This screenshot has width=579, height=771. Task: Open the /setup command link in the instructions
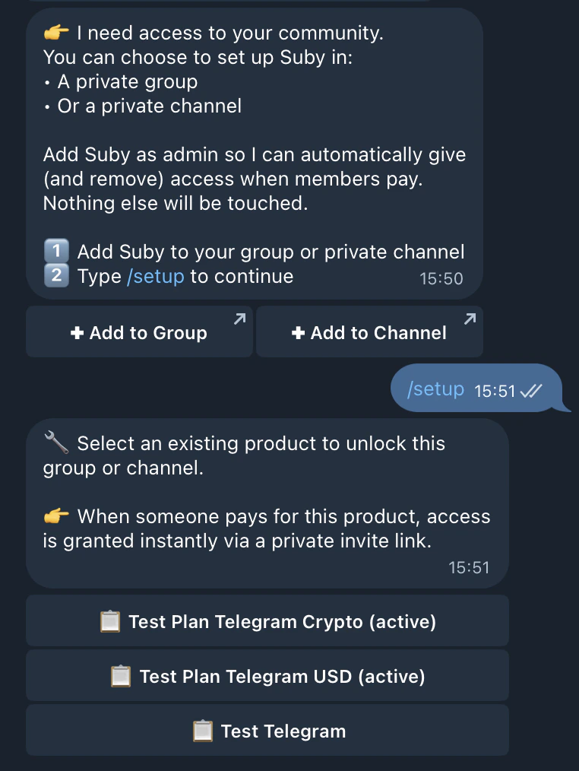pos(156,276)
